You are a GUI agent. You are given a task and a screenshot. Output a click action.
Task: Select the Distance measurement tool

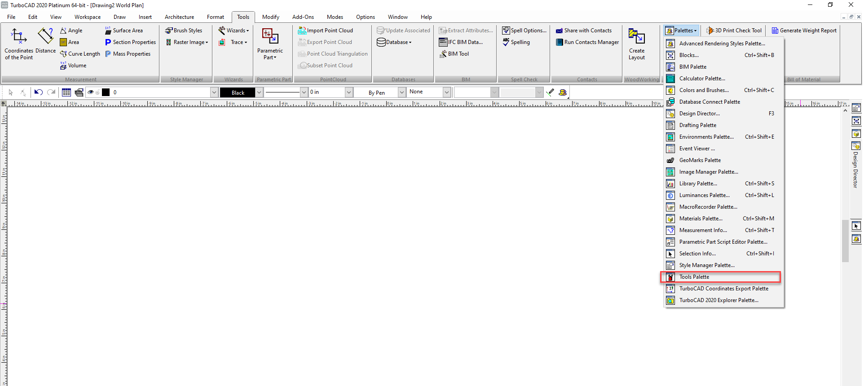[x=46, y=41]
